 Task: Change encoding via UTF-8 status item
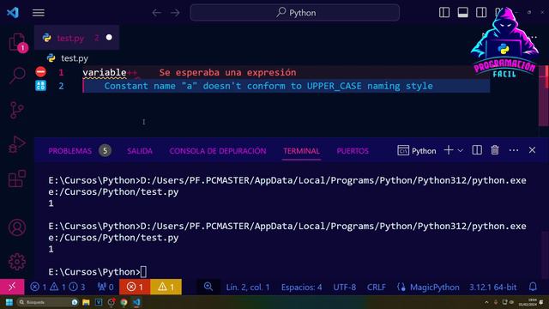click(x=345, y=288)
